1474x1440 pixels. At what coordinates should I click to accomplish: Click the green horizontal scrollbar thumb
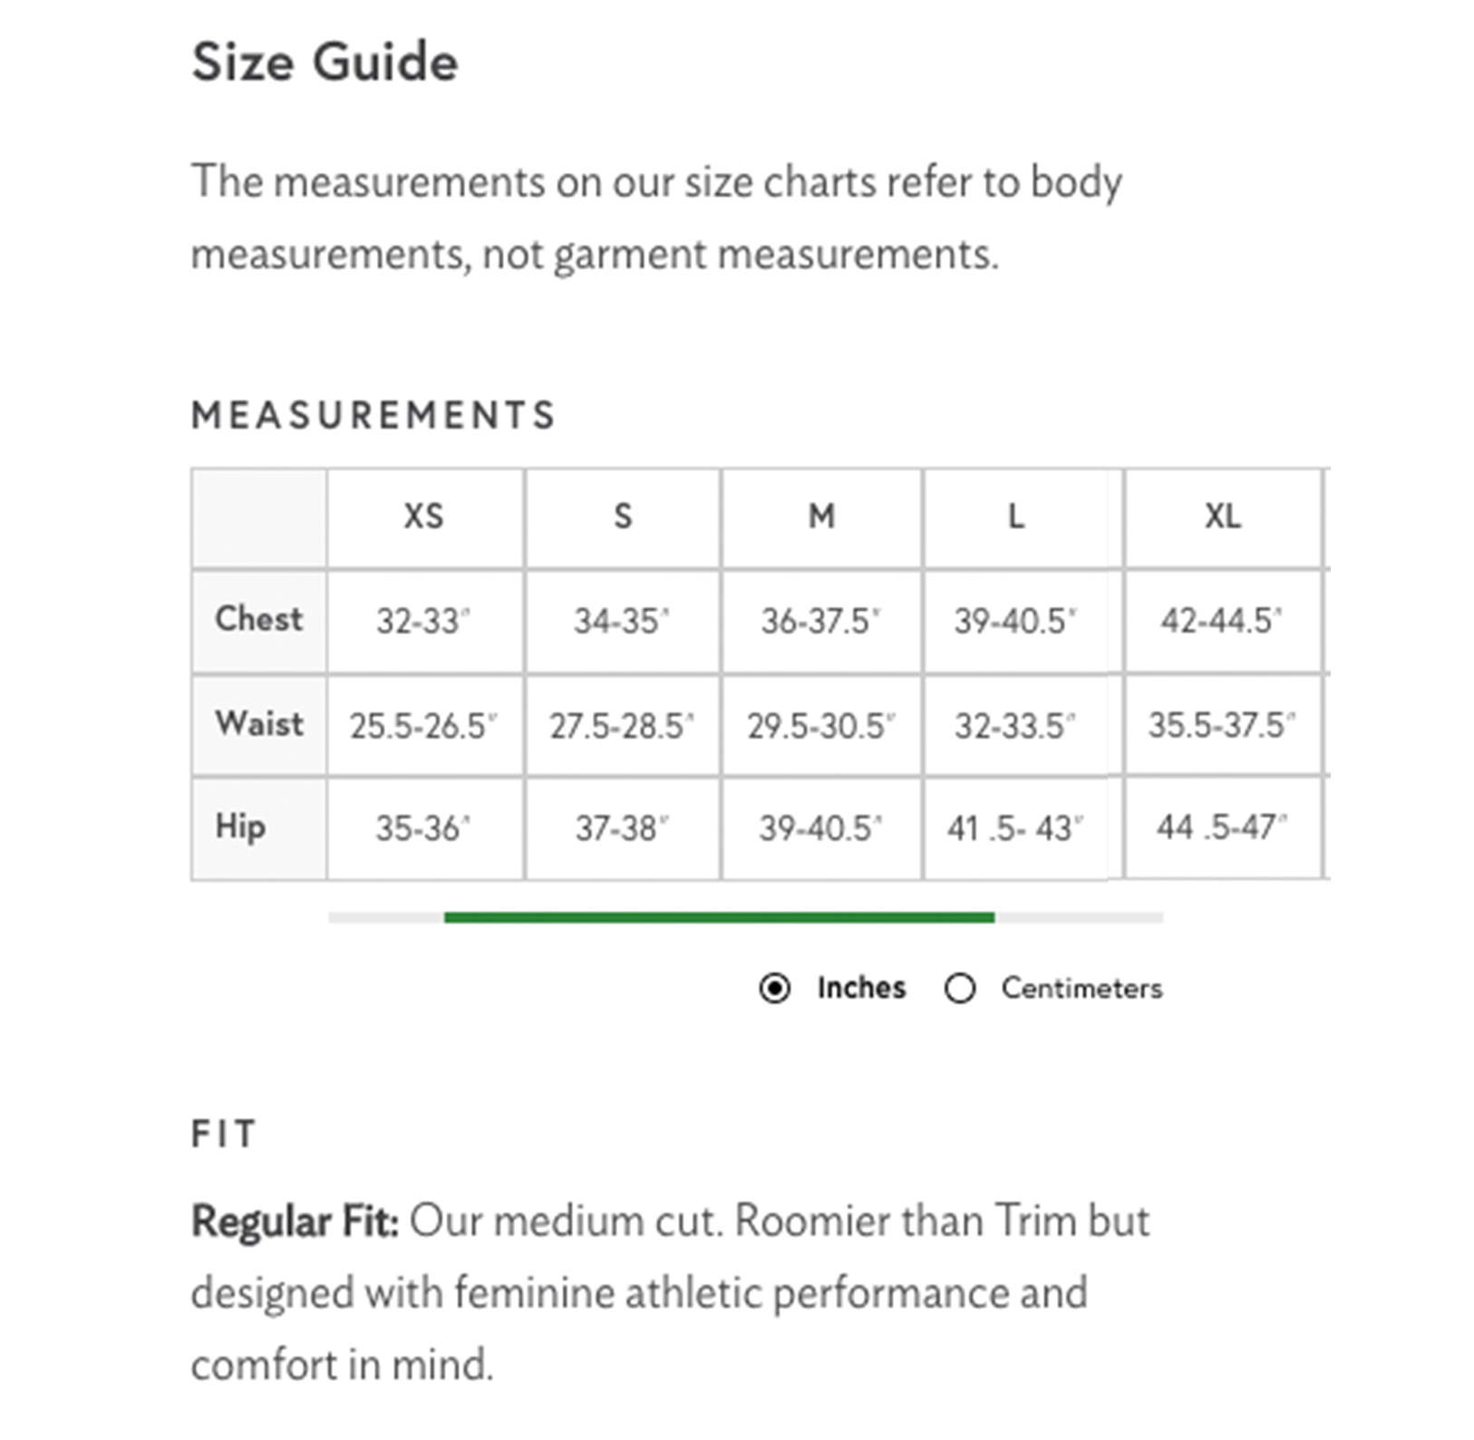tap(719, 918)
